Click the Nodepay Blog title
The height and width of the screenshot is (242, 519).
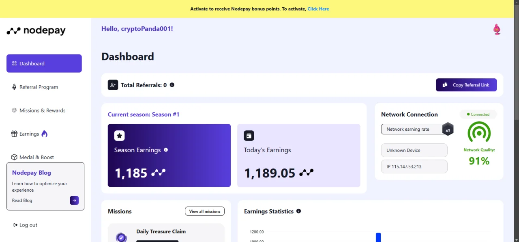click(x=31, y=173)
